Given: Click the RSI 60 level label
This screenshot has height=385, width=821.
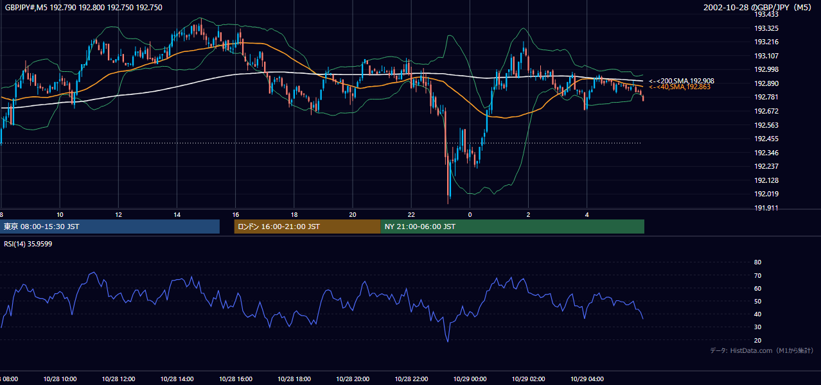Looking at the screenshot, I should tap(757, 288).
